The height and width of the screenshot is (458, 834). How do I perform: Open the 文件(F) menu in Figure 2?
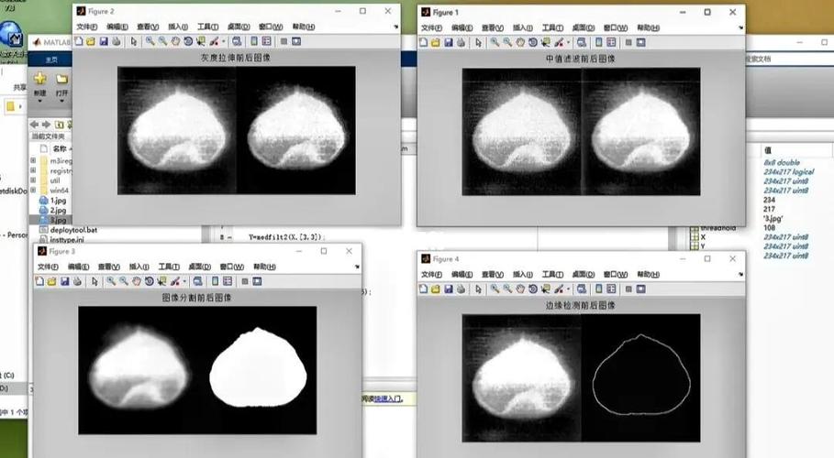86,27
